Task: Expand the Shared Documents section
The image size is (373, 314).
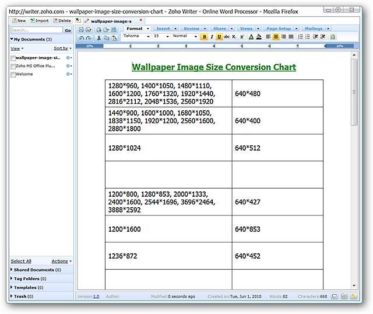Action: tap(36, 270)
